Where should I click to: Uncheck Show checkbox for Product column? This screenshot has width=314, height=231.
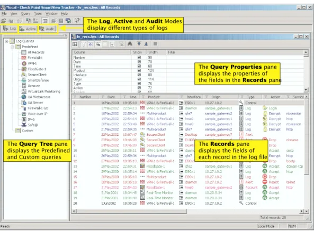click(139, 70)
